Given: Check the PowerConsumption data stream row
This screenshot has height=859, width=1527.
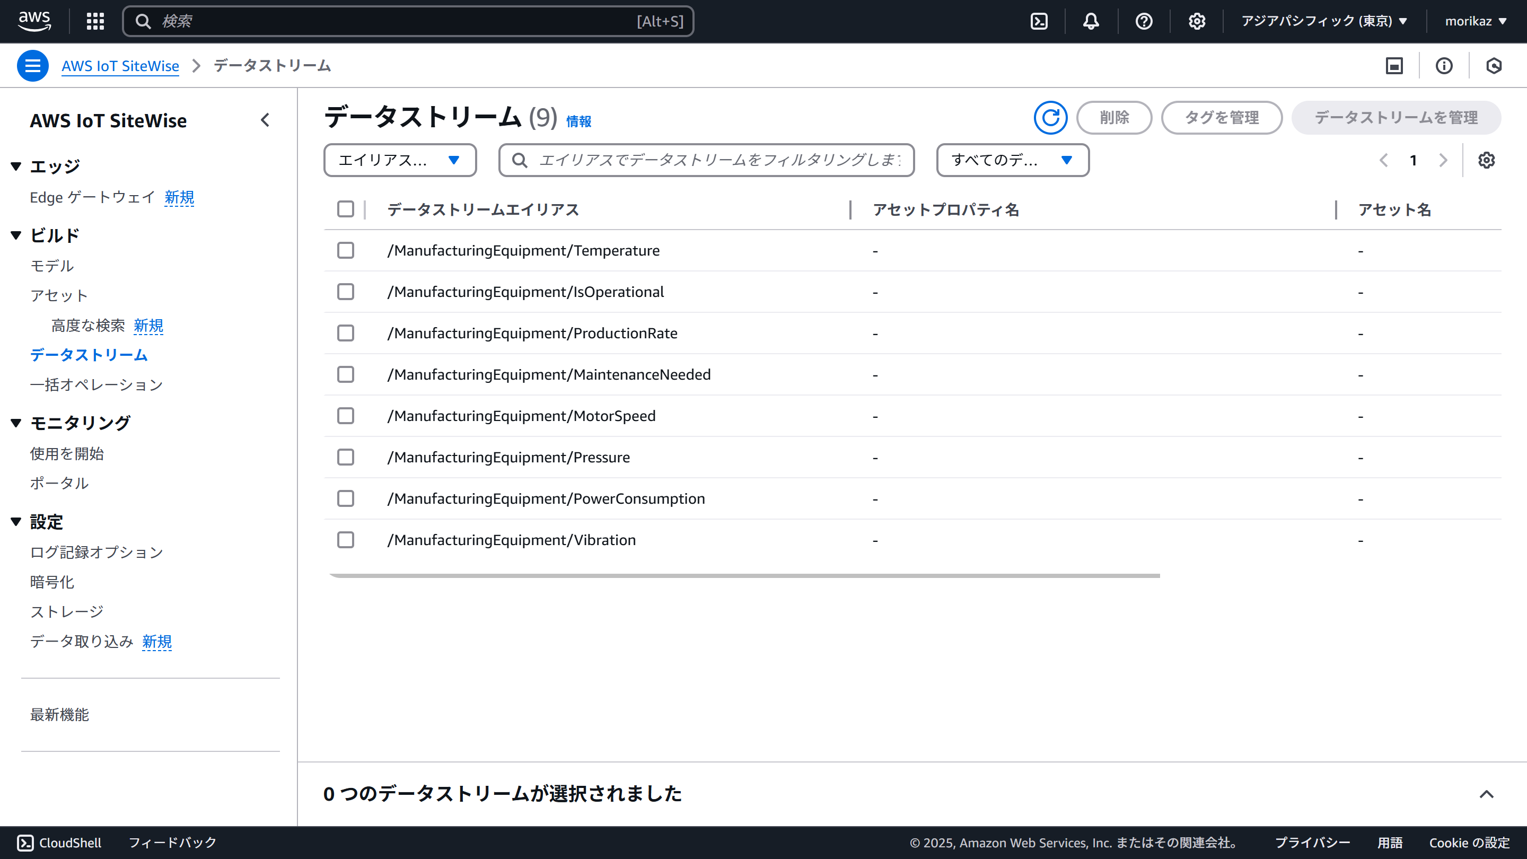Looking at the screenshot, I should (346, 498).
